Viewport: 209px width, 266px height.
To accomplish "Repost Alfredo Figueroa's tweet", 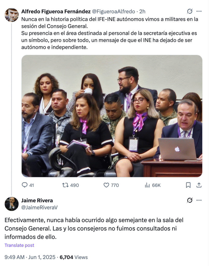I will pyautogui.click(x=65, y=185).
